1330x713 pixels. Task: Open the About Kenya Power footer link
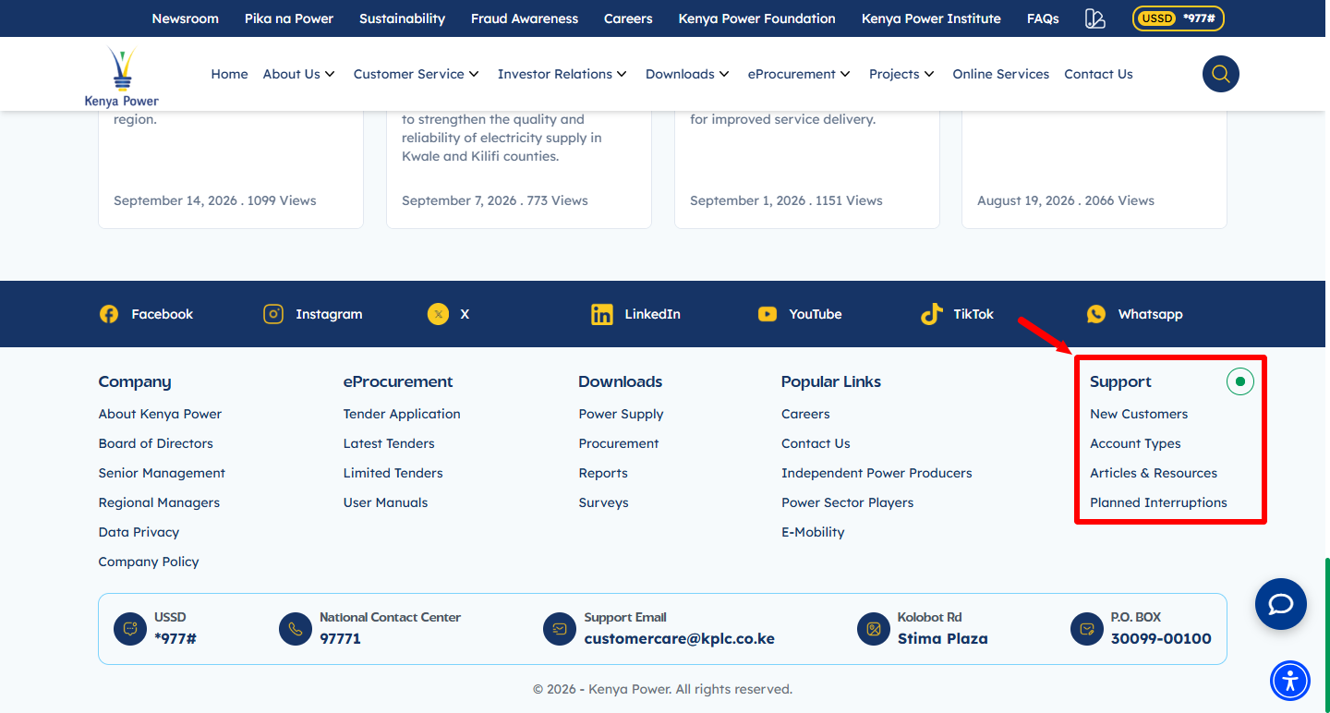point(160,414)
